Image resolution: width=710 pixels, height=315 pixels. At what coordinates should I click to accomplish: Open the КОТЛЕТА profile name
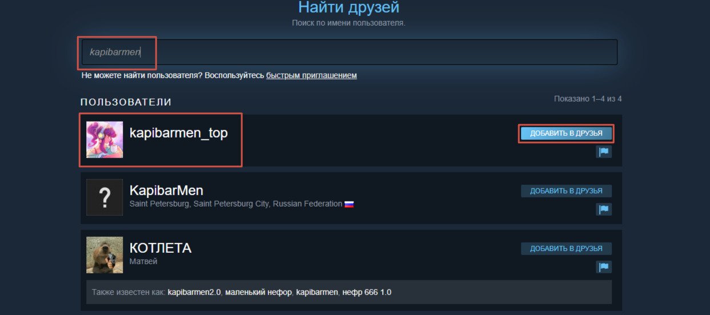(x=161, y=248)
